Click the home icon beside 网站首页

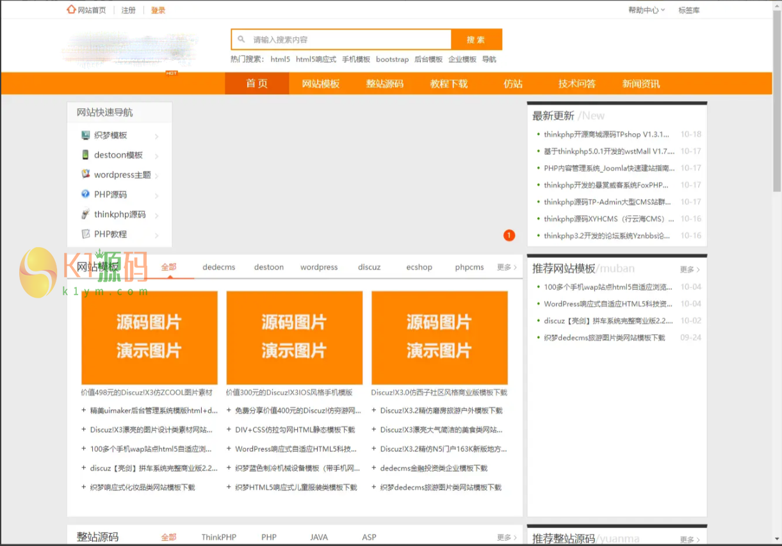click(x=71, y=10)
